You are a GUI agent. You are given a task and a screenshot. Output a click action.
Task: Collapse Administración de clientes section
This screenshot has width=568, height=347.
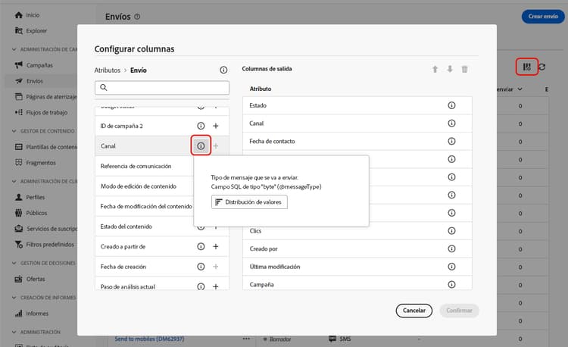14,181
